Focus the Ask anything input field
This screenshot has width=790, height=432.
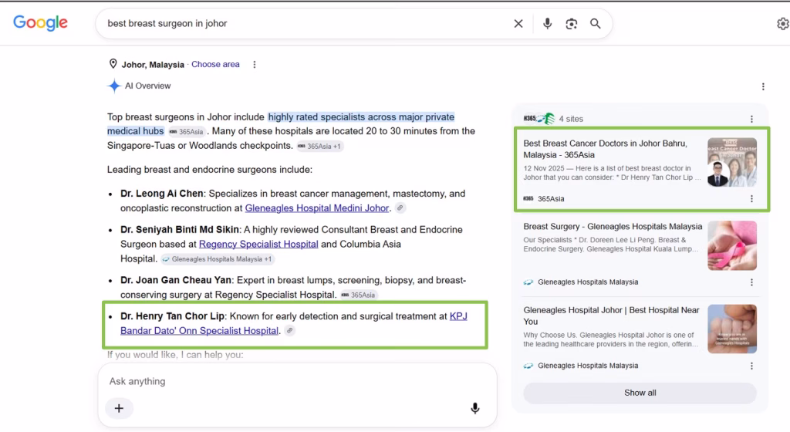[297, 381]
